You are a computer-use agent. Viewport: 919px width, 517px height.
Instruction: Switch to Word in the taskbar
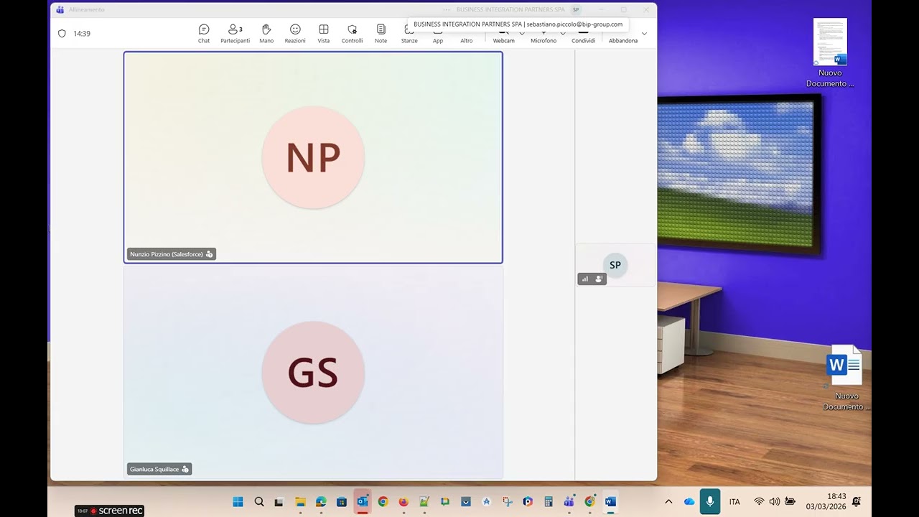point(610,501)
